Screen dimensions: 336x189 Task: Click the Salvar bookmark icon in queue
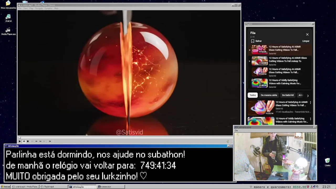click(x=253, y=41)
